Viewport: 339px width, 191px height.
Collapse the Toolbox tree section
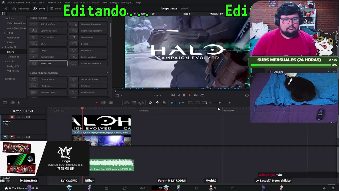[x=3, y=19]
